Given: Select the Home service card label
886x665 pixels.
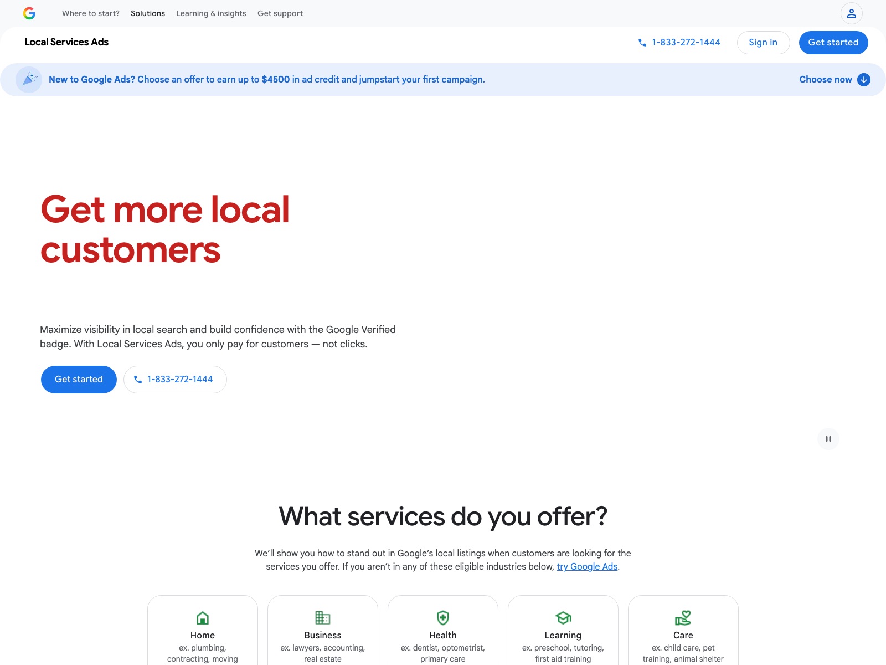Looking at the screenshot, I should pos(203,635).
